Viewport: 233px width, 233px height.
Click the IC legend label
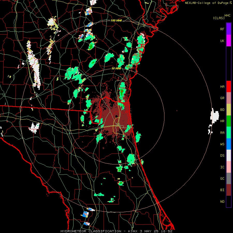click(x=222, y=167)
